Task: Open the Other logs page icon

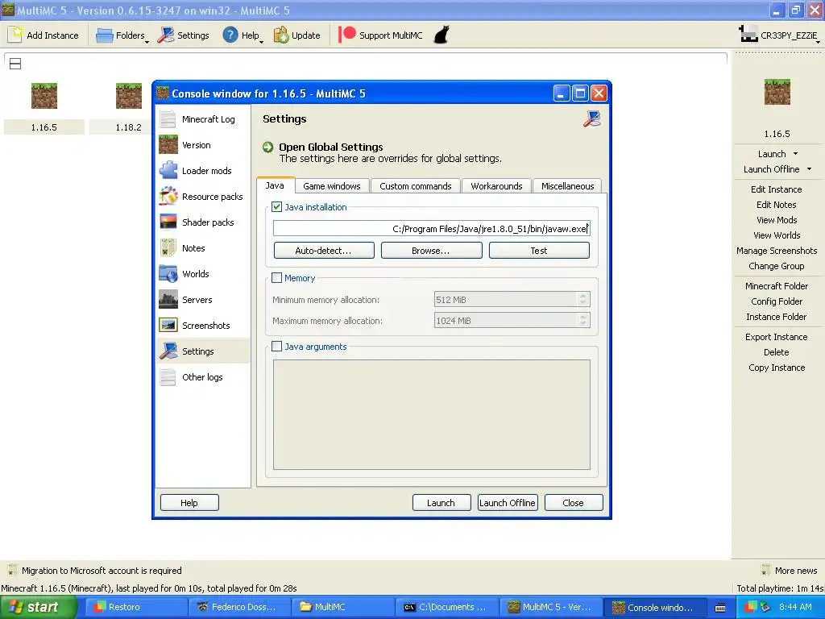Action: (x=168, y=377)
